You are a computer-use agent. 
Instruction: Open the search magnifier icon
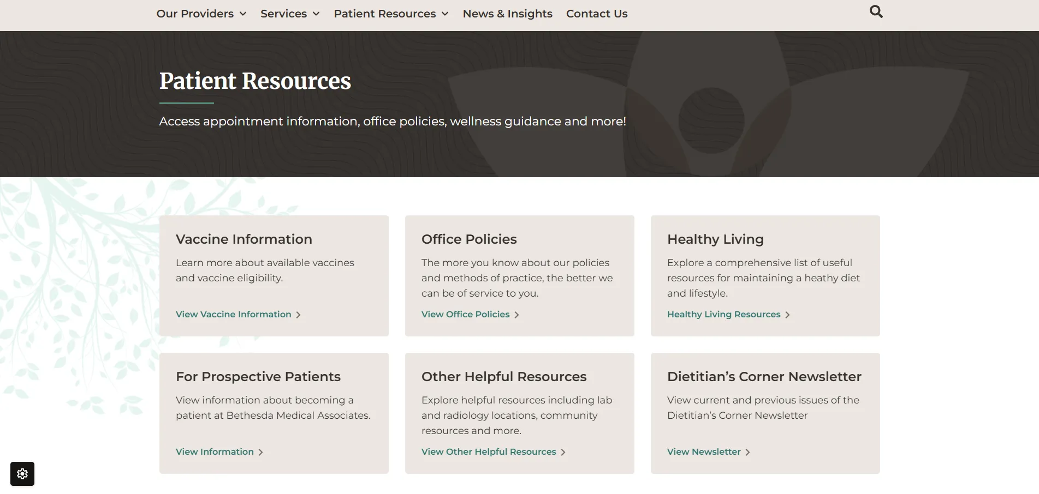[876, 11]
